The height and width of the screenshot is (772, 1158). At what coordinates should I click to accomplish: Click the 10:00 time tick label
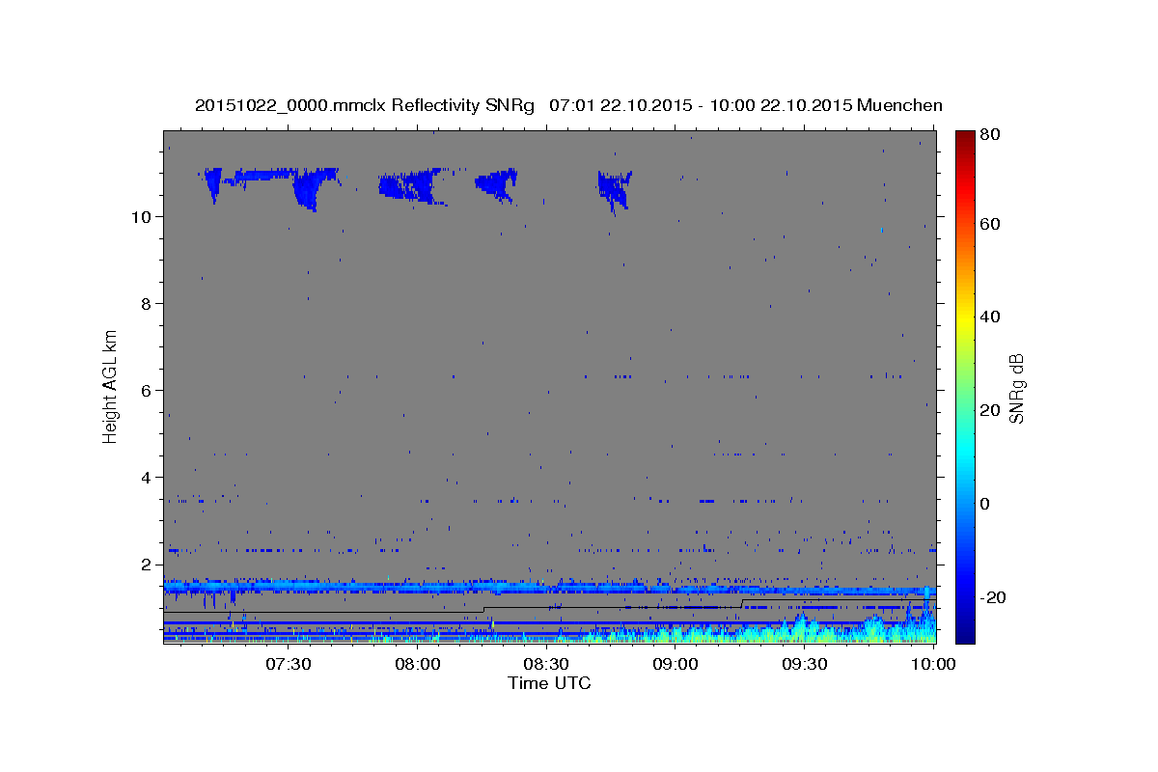pos(932,664)
